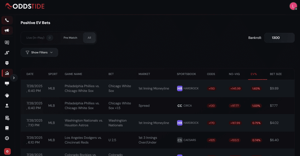Image resolution: width=300 pixels, height=156 pixels.
Task: Click the DATE column header
Action: coord(30,74)
